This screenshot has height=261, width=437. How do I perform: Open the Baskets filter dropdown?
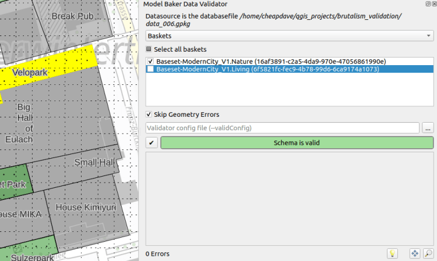pyautogui.click(x=290, y=36)
